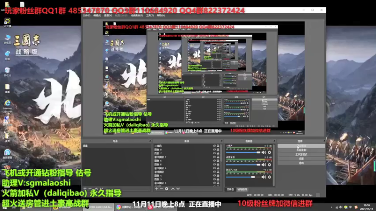
Task: Click the 开始录制 button
Action: (301, 150)
